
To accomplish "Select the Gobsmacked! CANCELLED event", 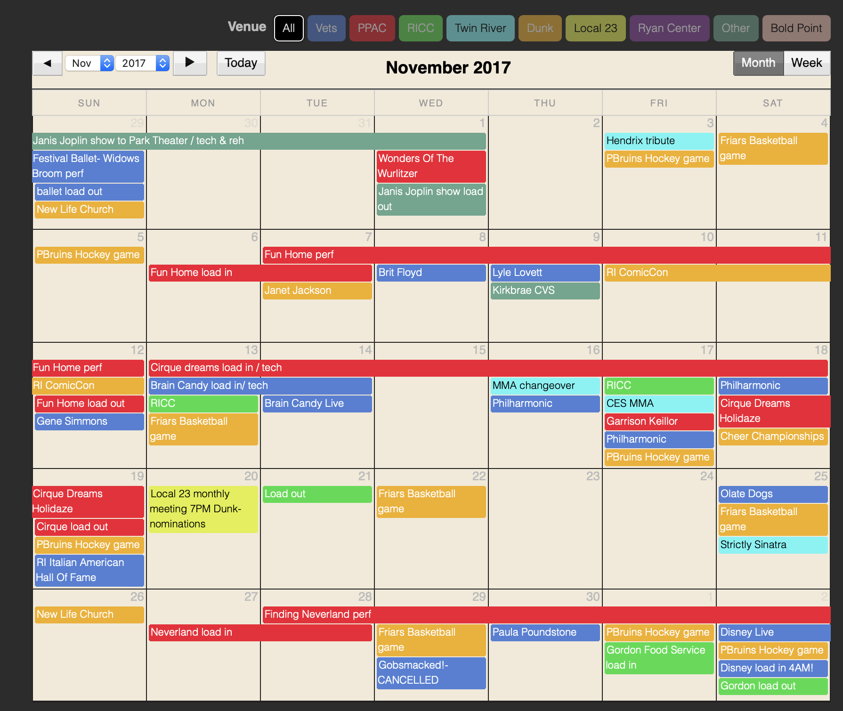I will (431, 673).
